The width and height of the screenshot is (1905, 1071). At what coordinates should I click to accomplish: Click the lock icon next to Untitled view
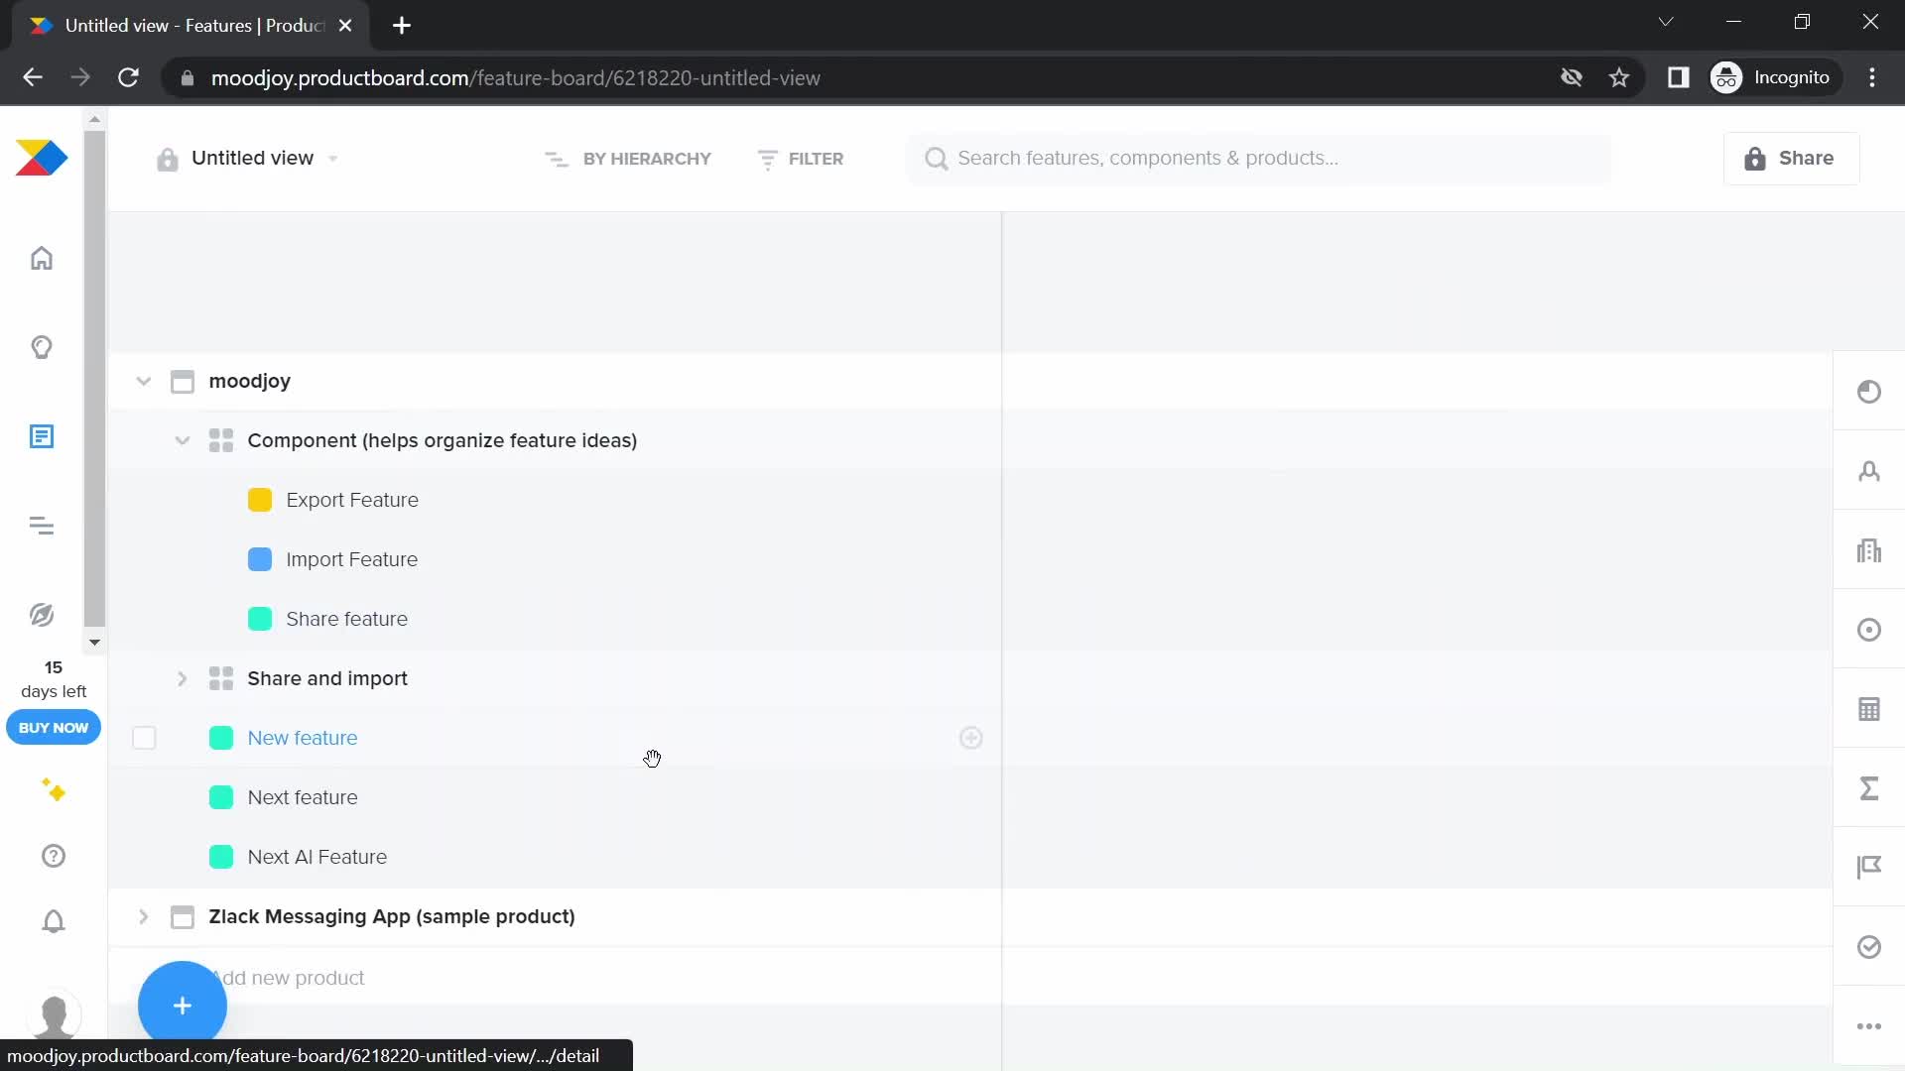coord(166,159)
